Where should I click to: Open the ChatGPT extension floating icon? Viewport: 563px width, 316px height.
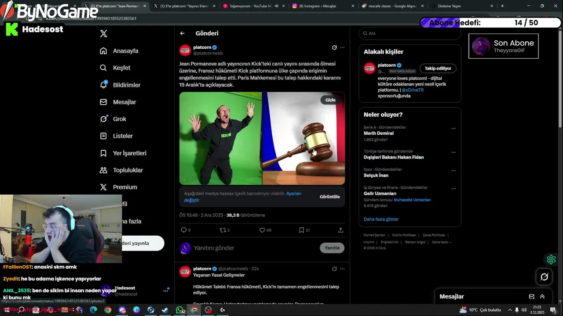(551, 259)
